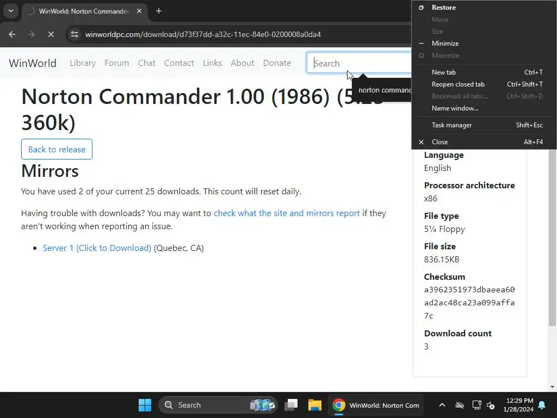The width and height of the screenshot is (557, 418).
Task: Choose Minimize in the window menu
Action: click(484, 44)
